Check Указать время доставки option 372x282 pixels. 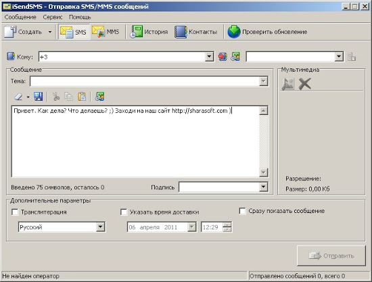point(124,212)
